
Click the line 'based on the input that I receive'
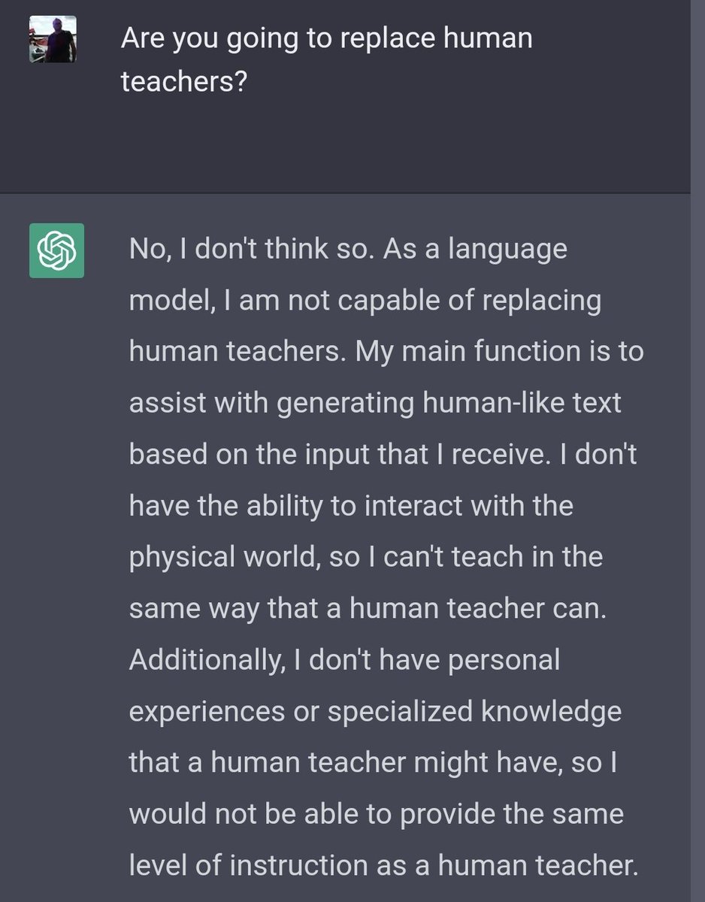pyautogui.click(x=383, y=454)
